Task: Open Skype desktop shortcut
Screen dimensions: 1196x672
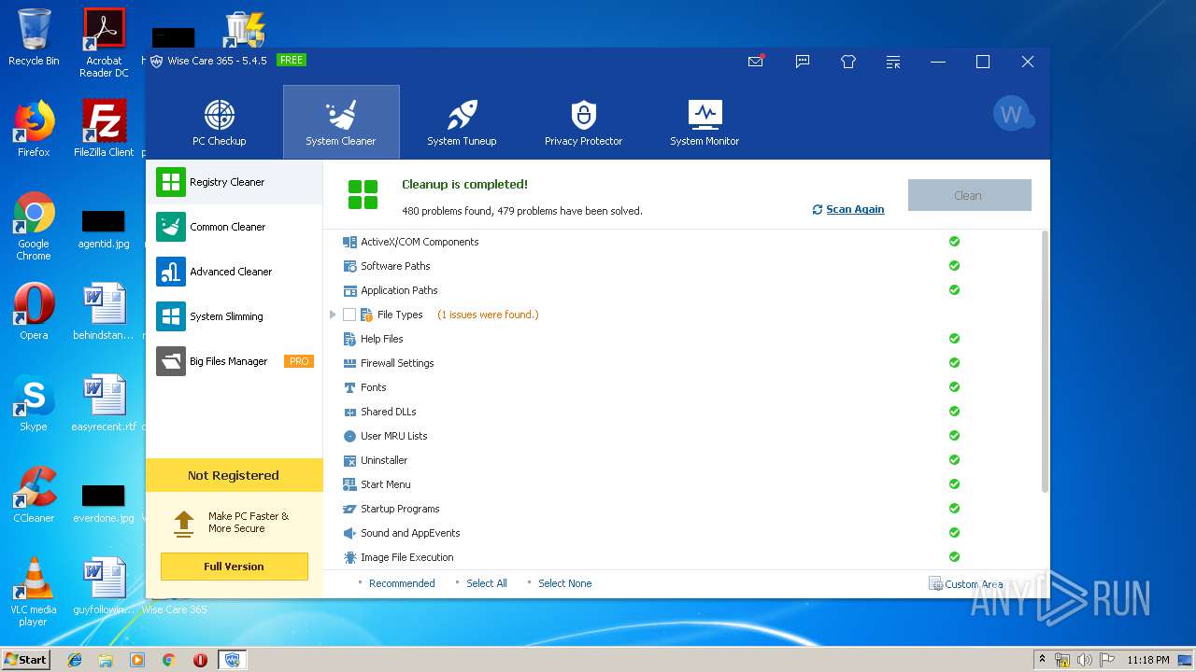Action: 34,403
